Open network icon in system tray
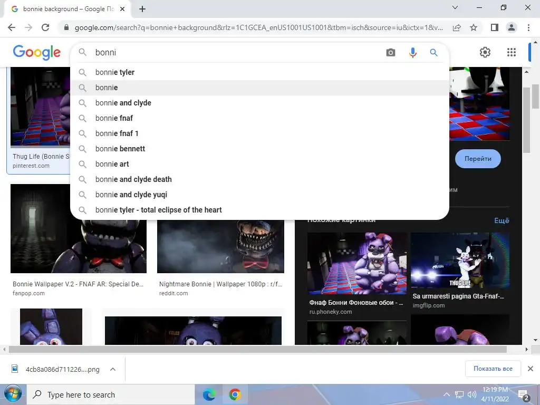540x405 pixels. click(x=459, y=394)
